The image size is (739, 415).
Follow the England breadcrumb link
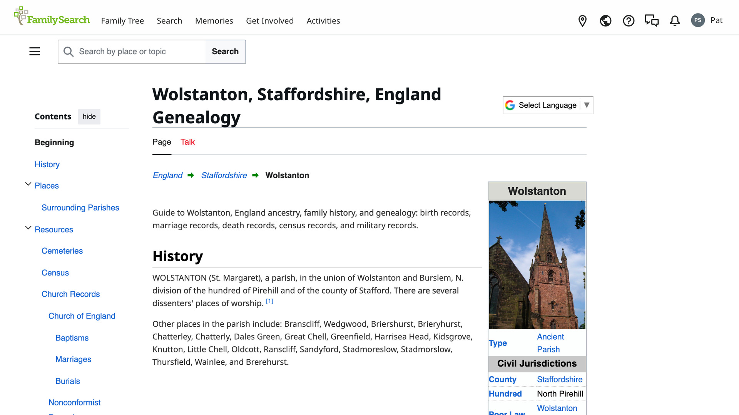(167, 176)
